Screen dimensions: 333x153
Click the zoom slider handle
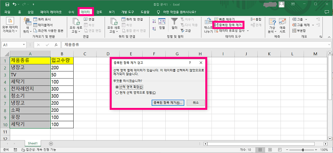pos(303,149)
